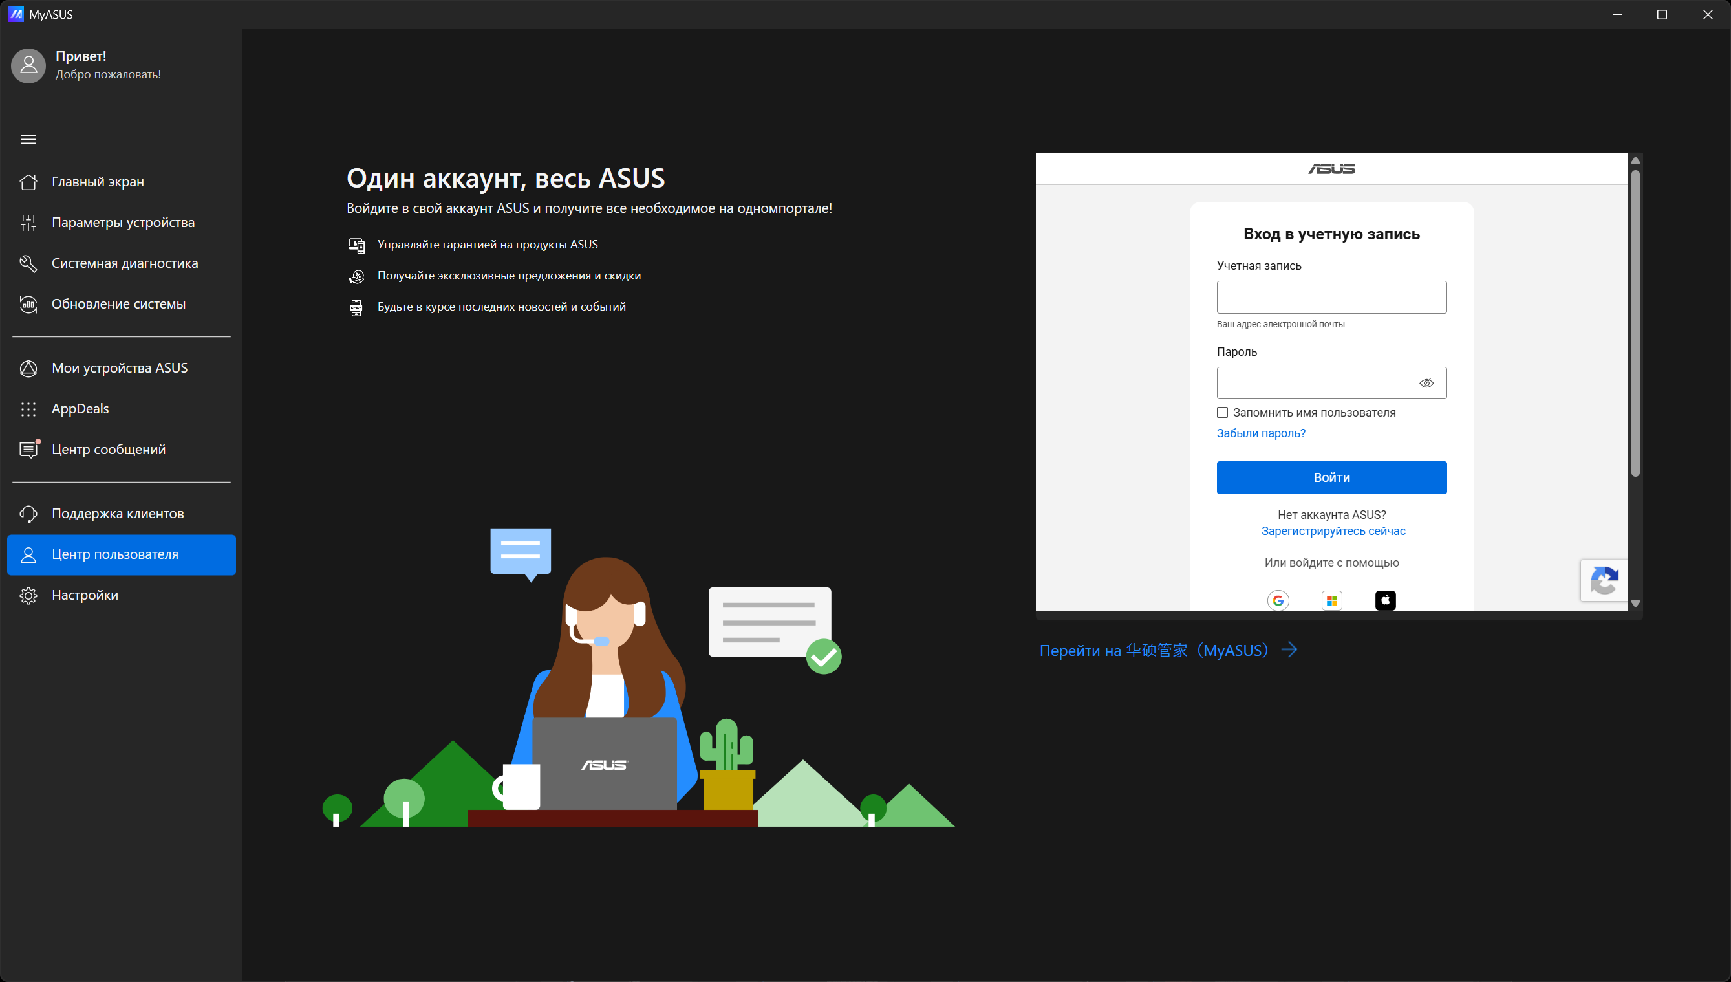1731x982 pixels.
Task: Close the MyASUS window
Action: (x=1708, y=14)
